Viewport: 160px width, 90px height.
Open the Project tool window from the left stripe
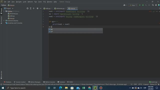click(x=1, y=11)
